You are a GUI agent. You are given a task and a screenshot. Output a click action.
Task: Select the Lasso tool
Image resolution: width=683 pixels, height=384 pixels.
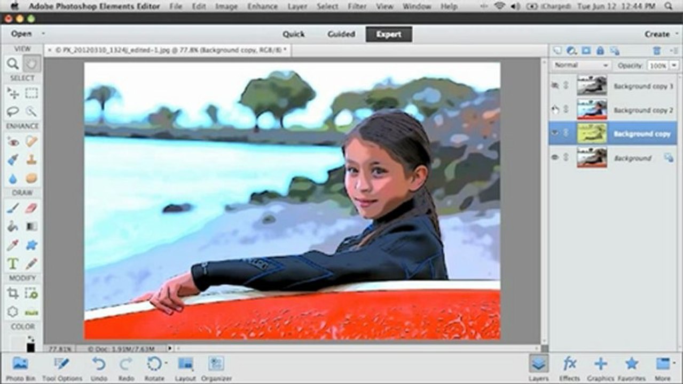pos(13,111)
